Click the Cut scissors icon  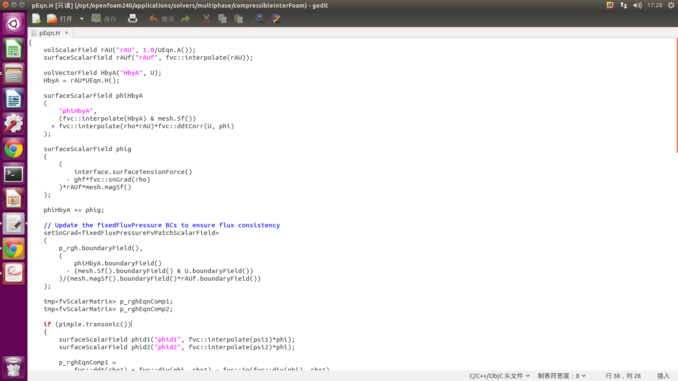click(x=206, y=19)
